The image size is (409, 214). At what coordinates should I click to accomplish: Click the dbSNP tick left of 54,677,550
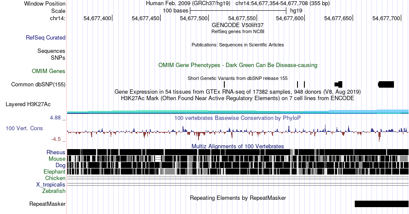224,84
